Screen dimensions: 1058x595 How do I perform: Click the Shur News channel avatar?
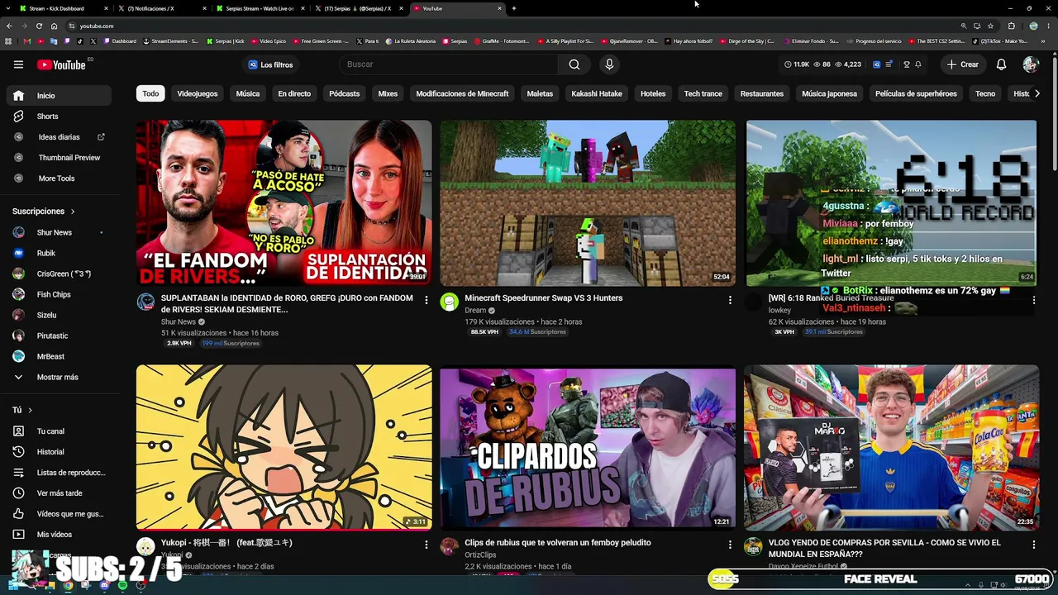(x=145, y=302)
